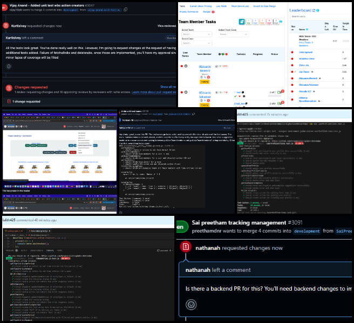Click teal team icon next to Team Member Tasks
This screenshot has width=354, height=323.
[x=242, y=22]
